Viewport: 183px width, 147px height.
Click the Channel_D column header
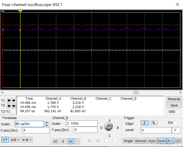(129, 99)
